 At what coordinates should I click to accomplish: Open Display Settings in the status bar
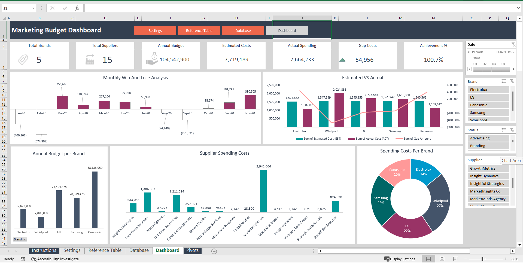pos(400,259)
